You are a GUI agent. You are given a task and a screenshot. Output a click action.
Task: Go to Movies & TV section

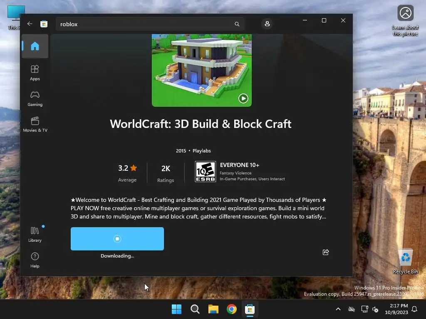pos(35,124)
